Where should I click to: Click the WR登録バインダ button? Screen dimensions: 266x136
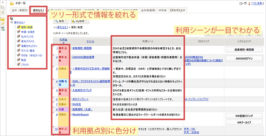click(244, 116)
